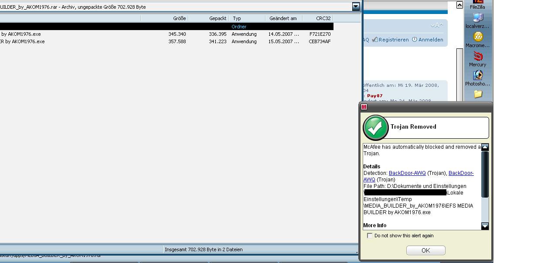Screen dimensions: 558x263
Task: Open the unlabeled yellow folder on desktop
Action: click(x=478, y=94)
